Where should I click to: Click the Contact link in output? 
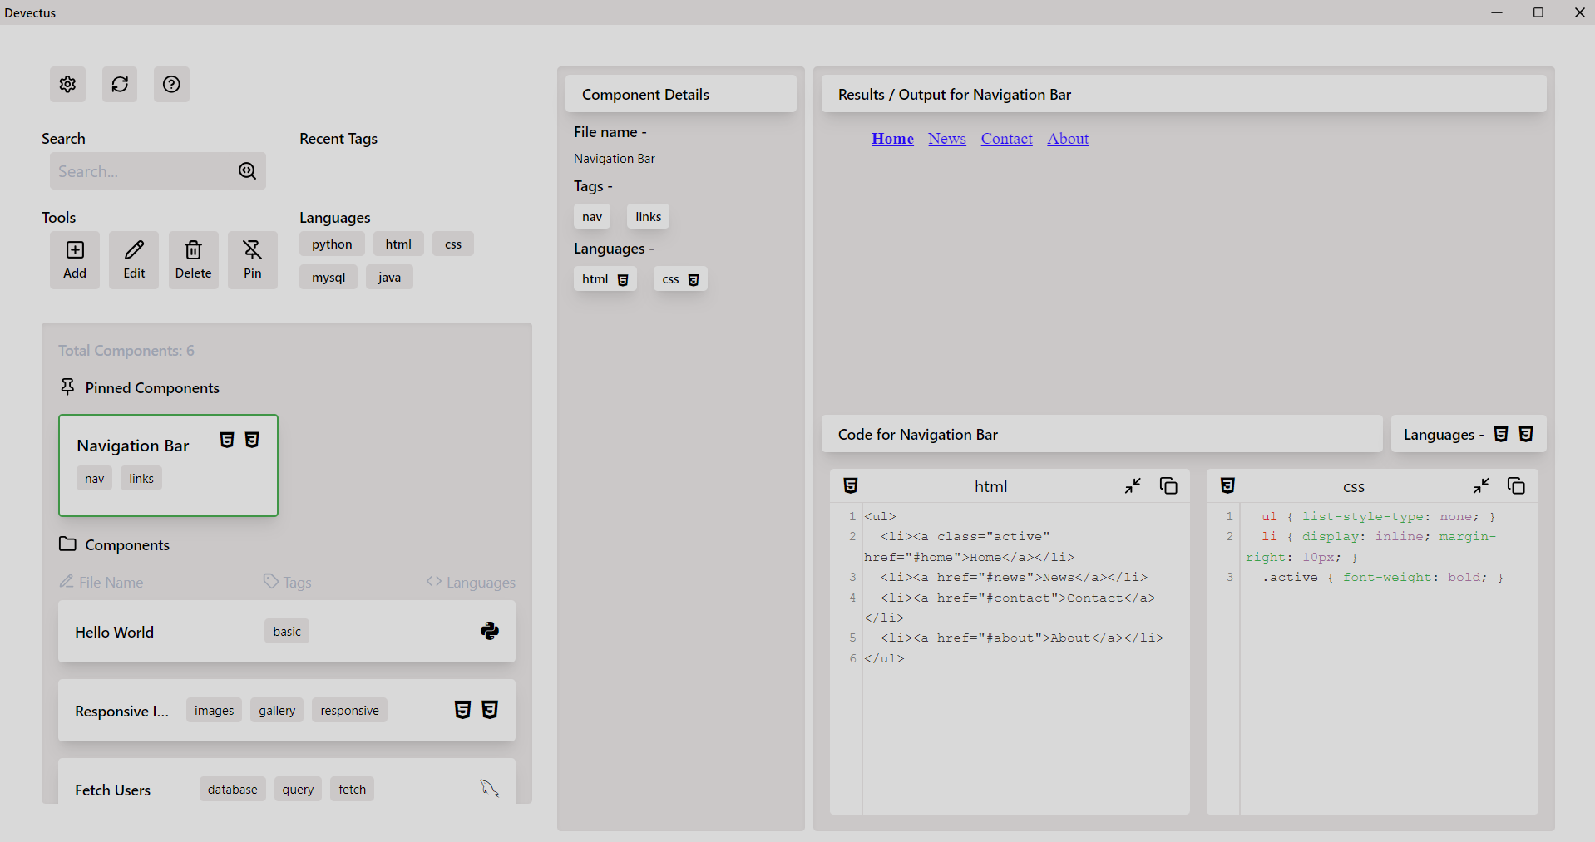(1006, 139)
